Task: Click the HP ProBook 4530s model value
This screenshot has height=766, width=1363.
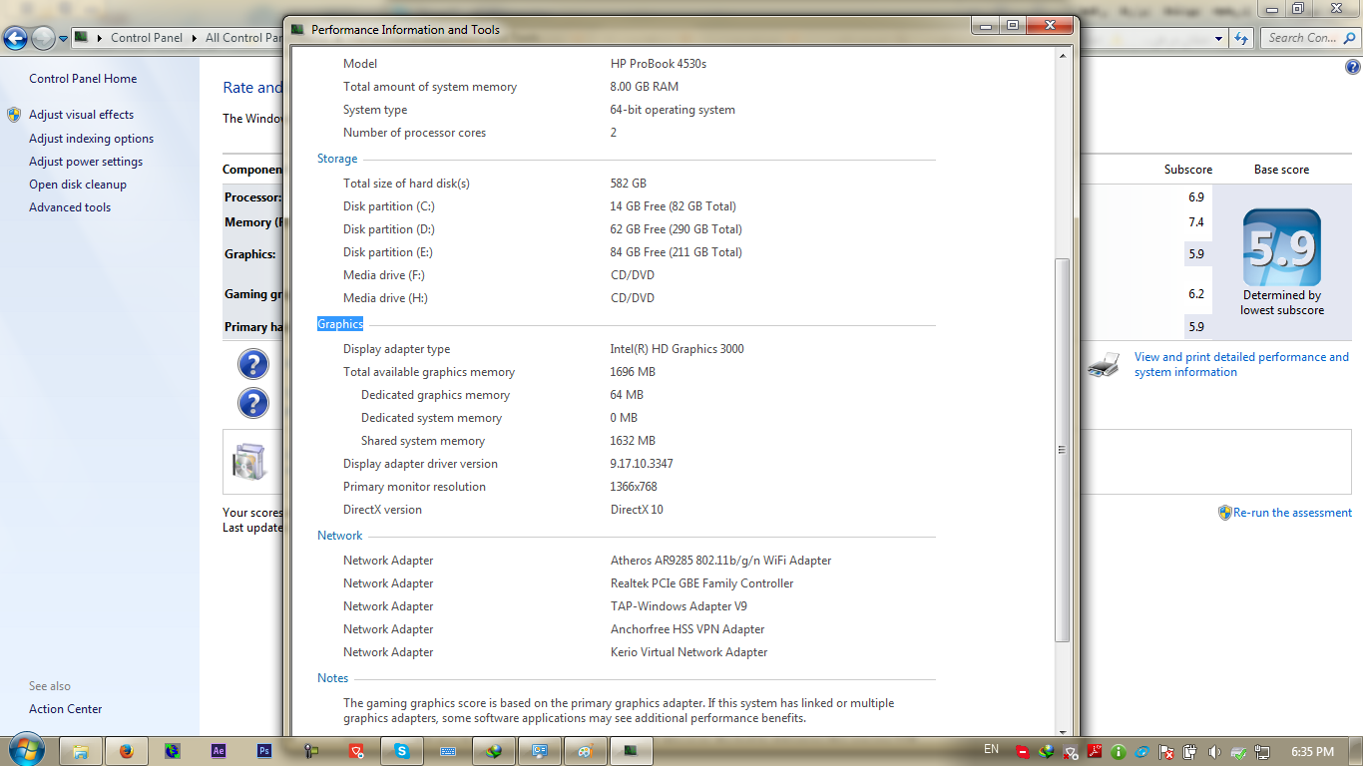Action: coord(659,64)
